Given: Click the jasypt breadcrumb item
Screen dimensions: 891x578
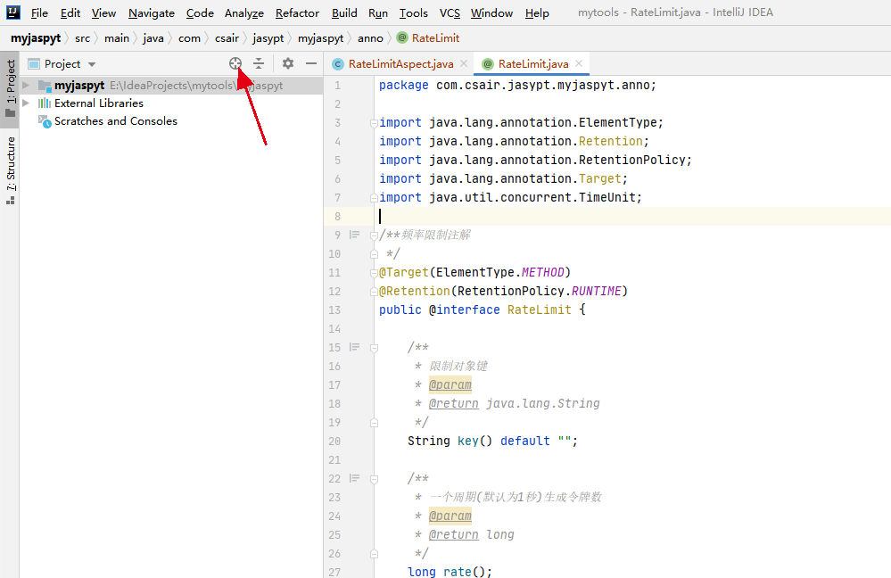Looking at the screenshot, I should click(268, 38).
